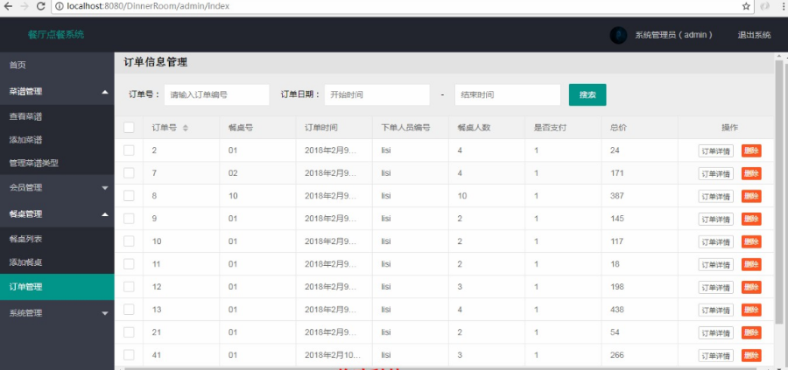Open 订单详情 for order 9
788x370 pixels.
[715, 220]
